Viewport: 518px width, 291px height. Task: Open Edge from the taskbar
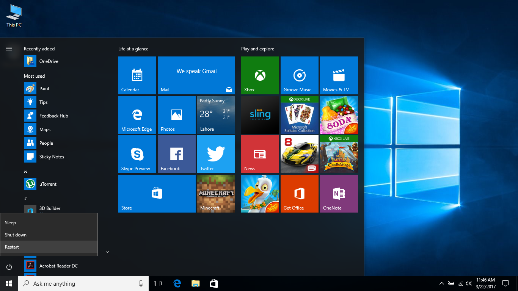177,283
